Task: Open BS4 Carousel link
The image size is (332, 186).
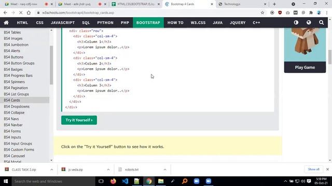Action: tap(15, 156)
